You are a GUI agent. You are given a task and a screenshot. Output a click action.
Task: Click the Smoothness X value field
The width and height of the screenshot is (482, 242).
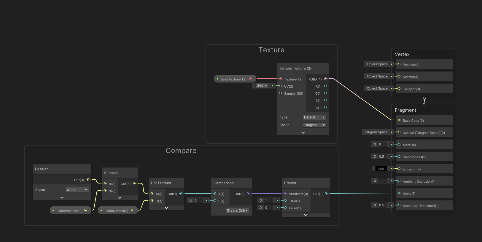coord(382,156)
